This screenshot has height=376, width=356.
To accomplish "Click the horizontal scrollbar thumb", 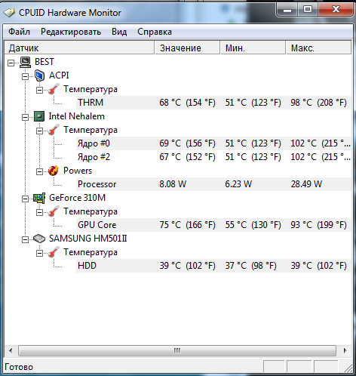I will pos(177,350).
